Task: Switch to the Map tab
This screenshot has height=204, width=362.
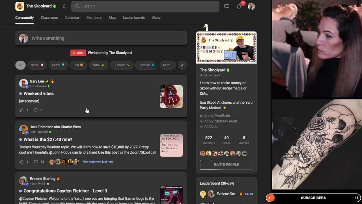Action: (112, 18)
